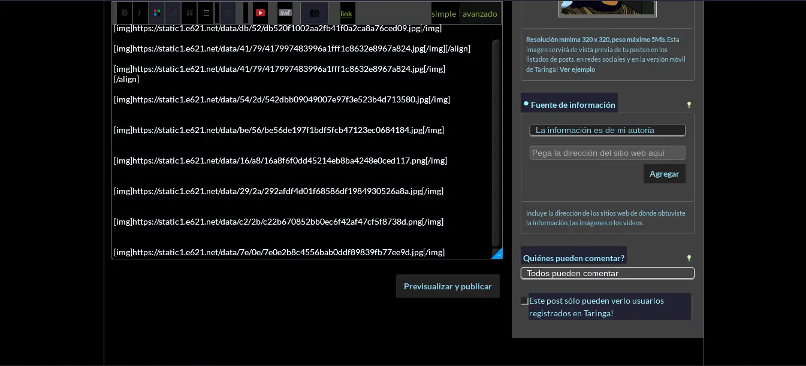Screen dimensions: 806x366
Task: Toggle italic formatting in the editor toolbar
Action: 140,13
